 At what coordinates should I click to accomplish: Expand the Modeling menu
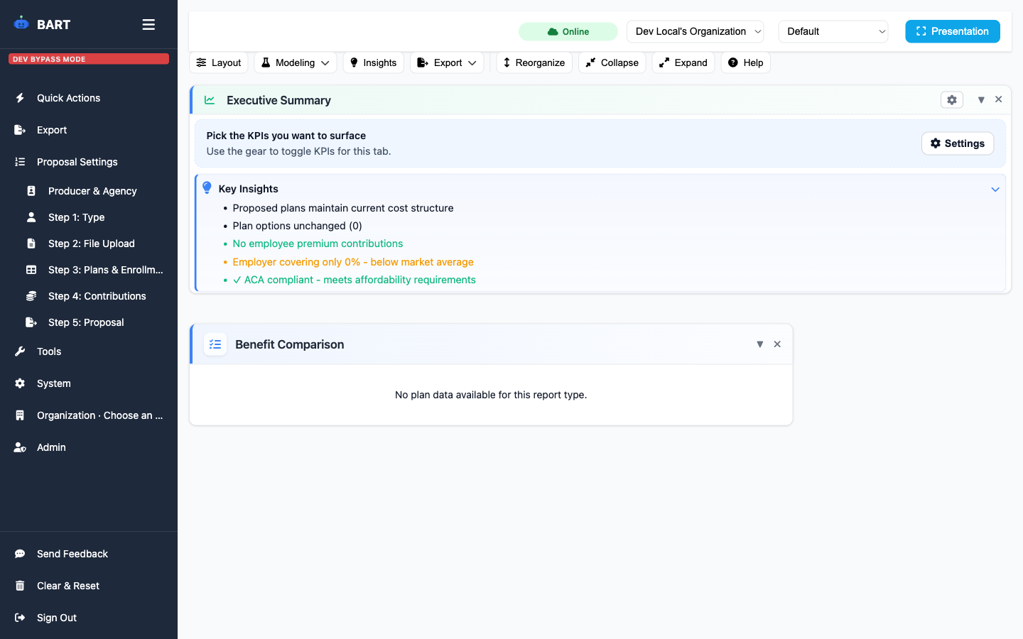(295, 62)
